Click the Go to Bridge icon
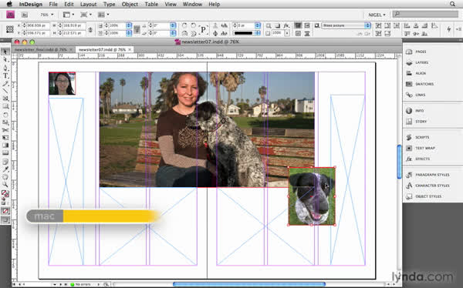The width and height of the screenshot is (463, 288). click(x=25, y=15)
